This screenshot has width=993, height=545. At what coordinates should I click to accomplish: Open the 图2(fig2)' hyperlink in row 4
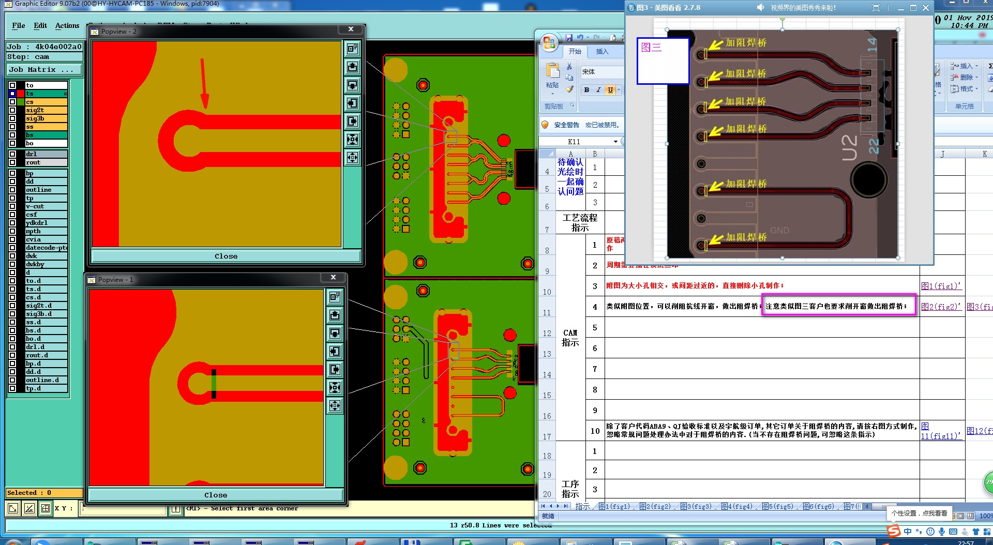click(941, 307)
